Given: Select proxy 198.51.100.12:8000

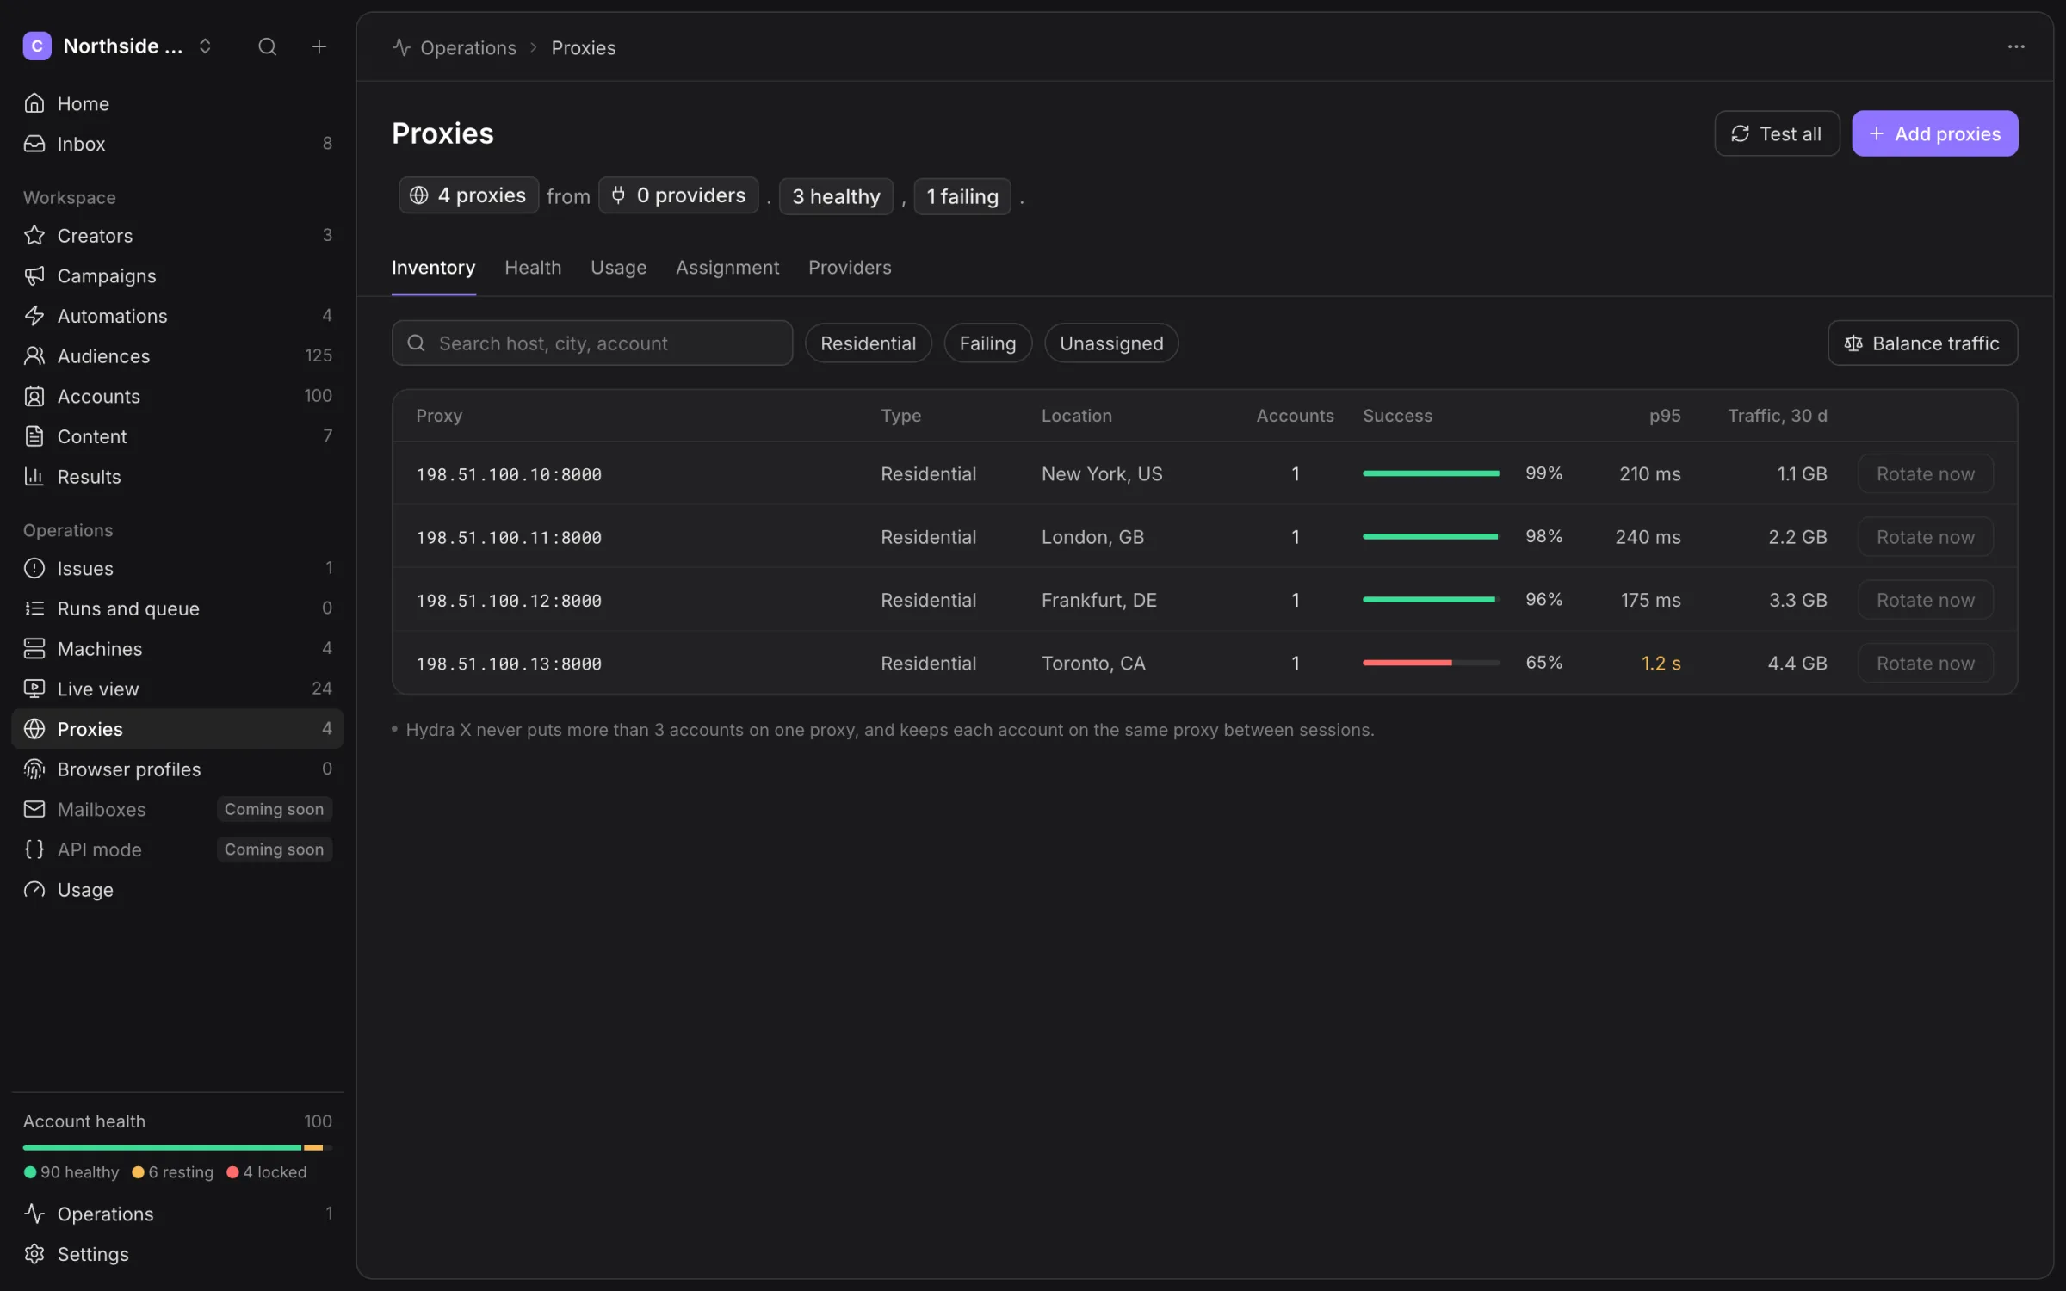Looking at the screenshot, I should point(509,601).
